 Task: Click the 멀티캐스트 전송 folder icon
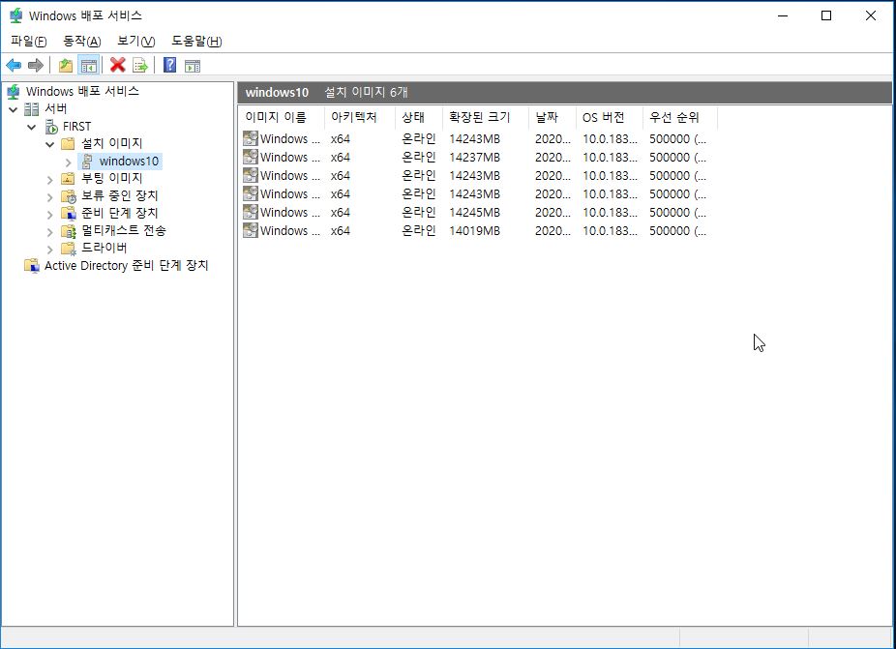coord(69,231)
